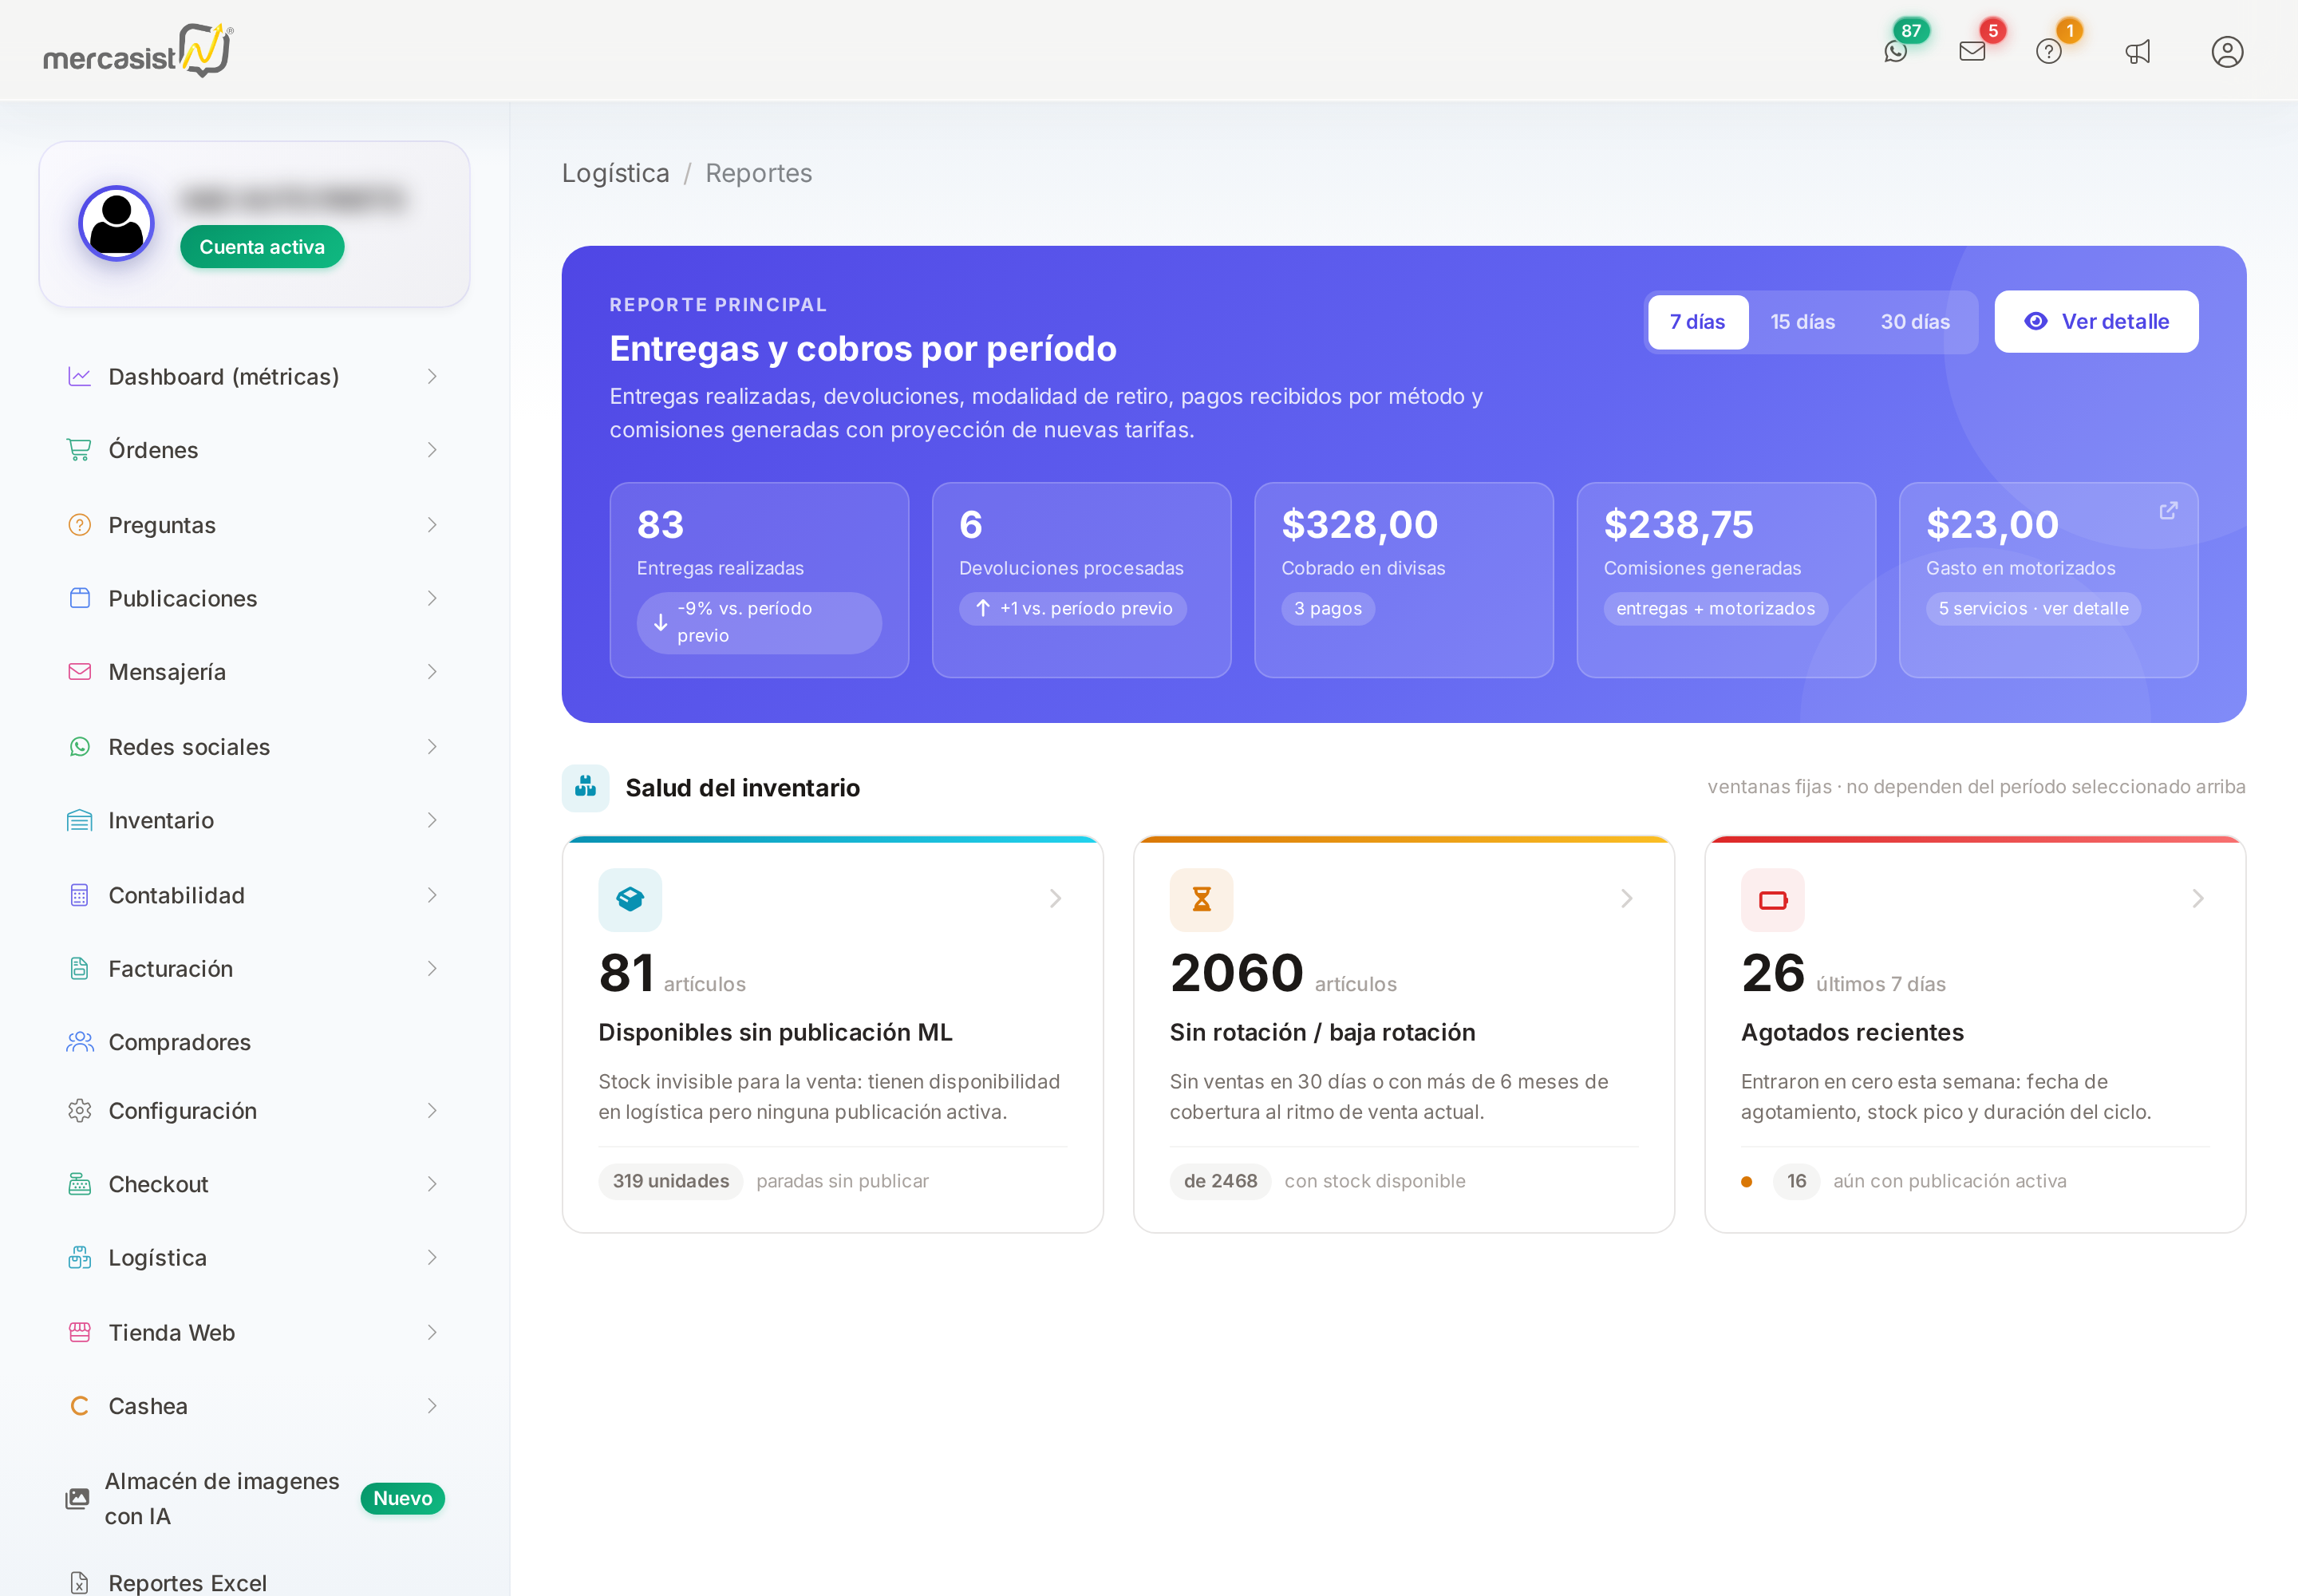Click the Mercasist logo
This screenshot has height=1596, width=2298.
coord(138,50)
